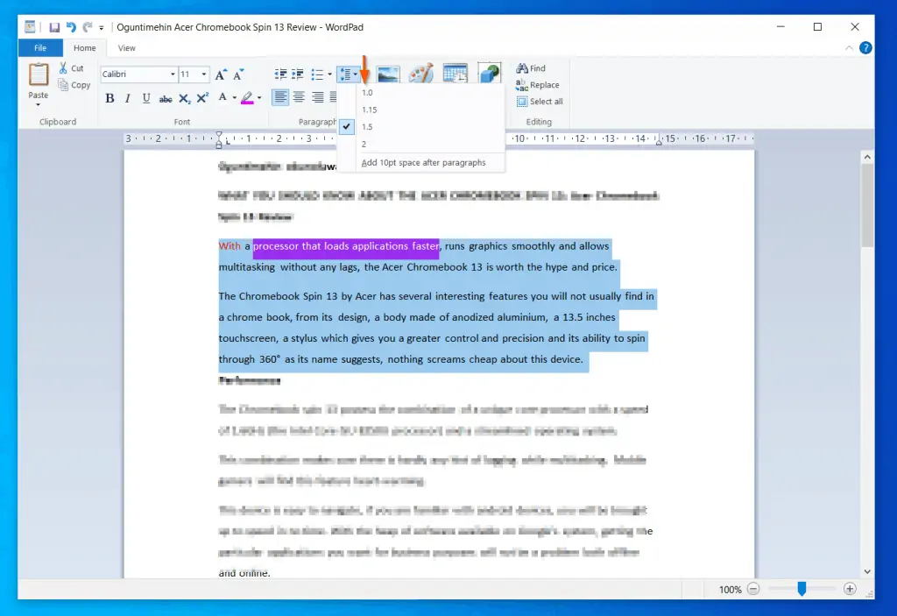Viewport: 897px width, 616px height.
Task: Apply italic formatting
Action: (128, 98)
